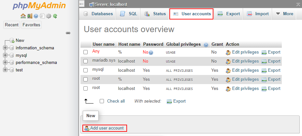Screen dimensions: 302x136
Task: Open phpMyAdmin documentation help icon
Action: tap(36, 16)
